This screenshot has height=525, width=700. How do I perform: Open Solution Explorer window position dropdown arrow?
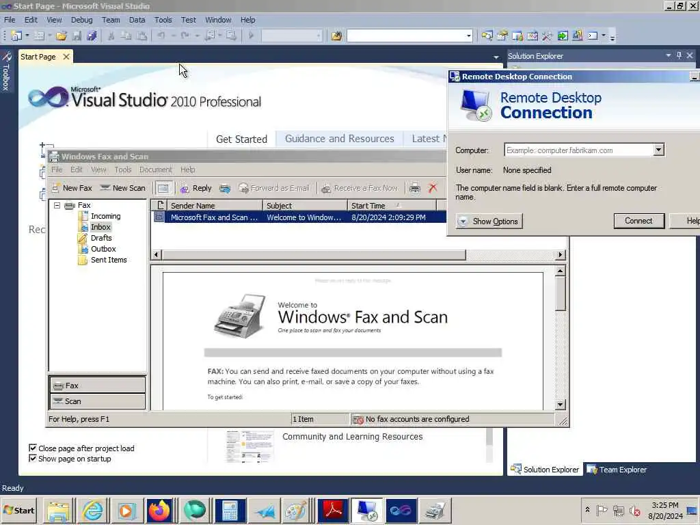[669, 55]
